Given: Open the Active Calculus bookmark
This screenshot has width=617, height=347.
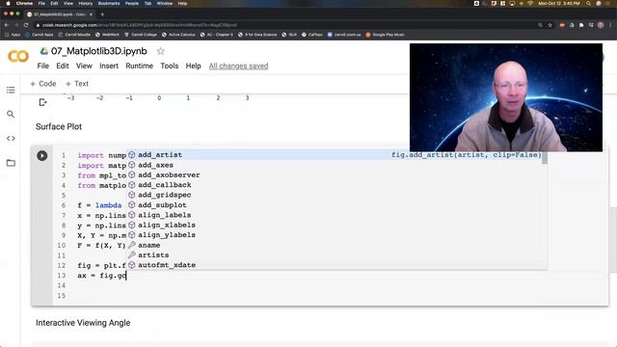Looking at the screenshot, I should click(178, 35).
